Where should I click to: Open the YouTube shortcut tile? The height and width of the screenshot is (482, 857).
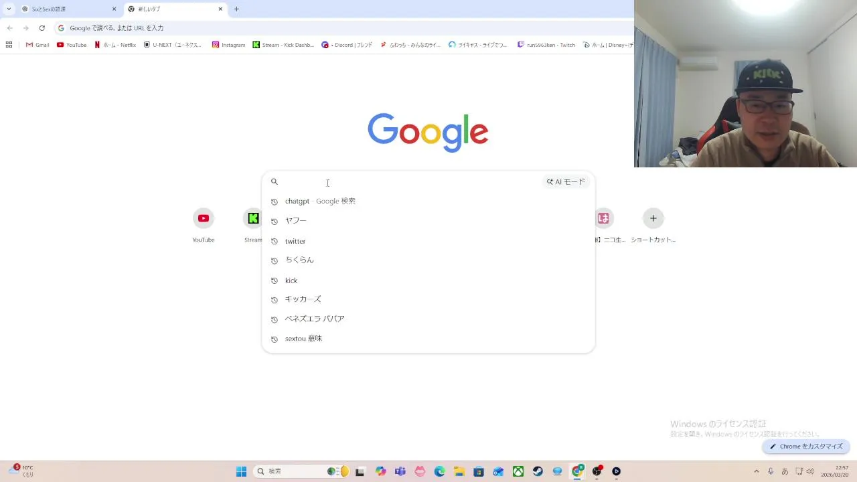pos(204,225)
